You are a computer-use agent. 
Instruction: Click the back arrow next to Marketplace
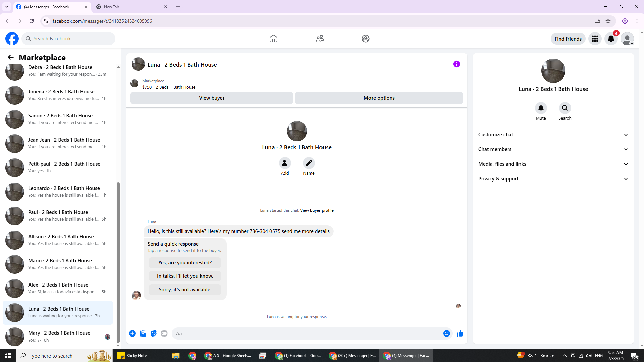point(11,57)
